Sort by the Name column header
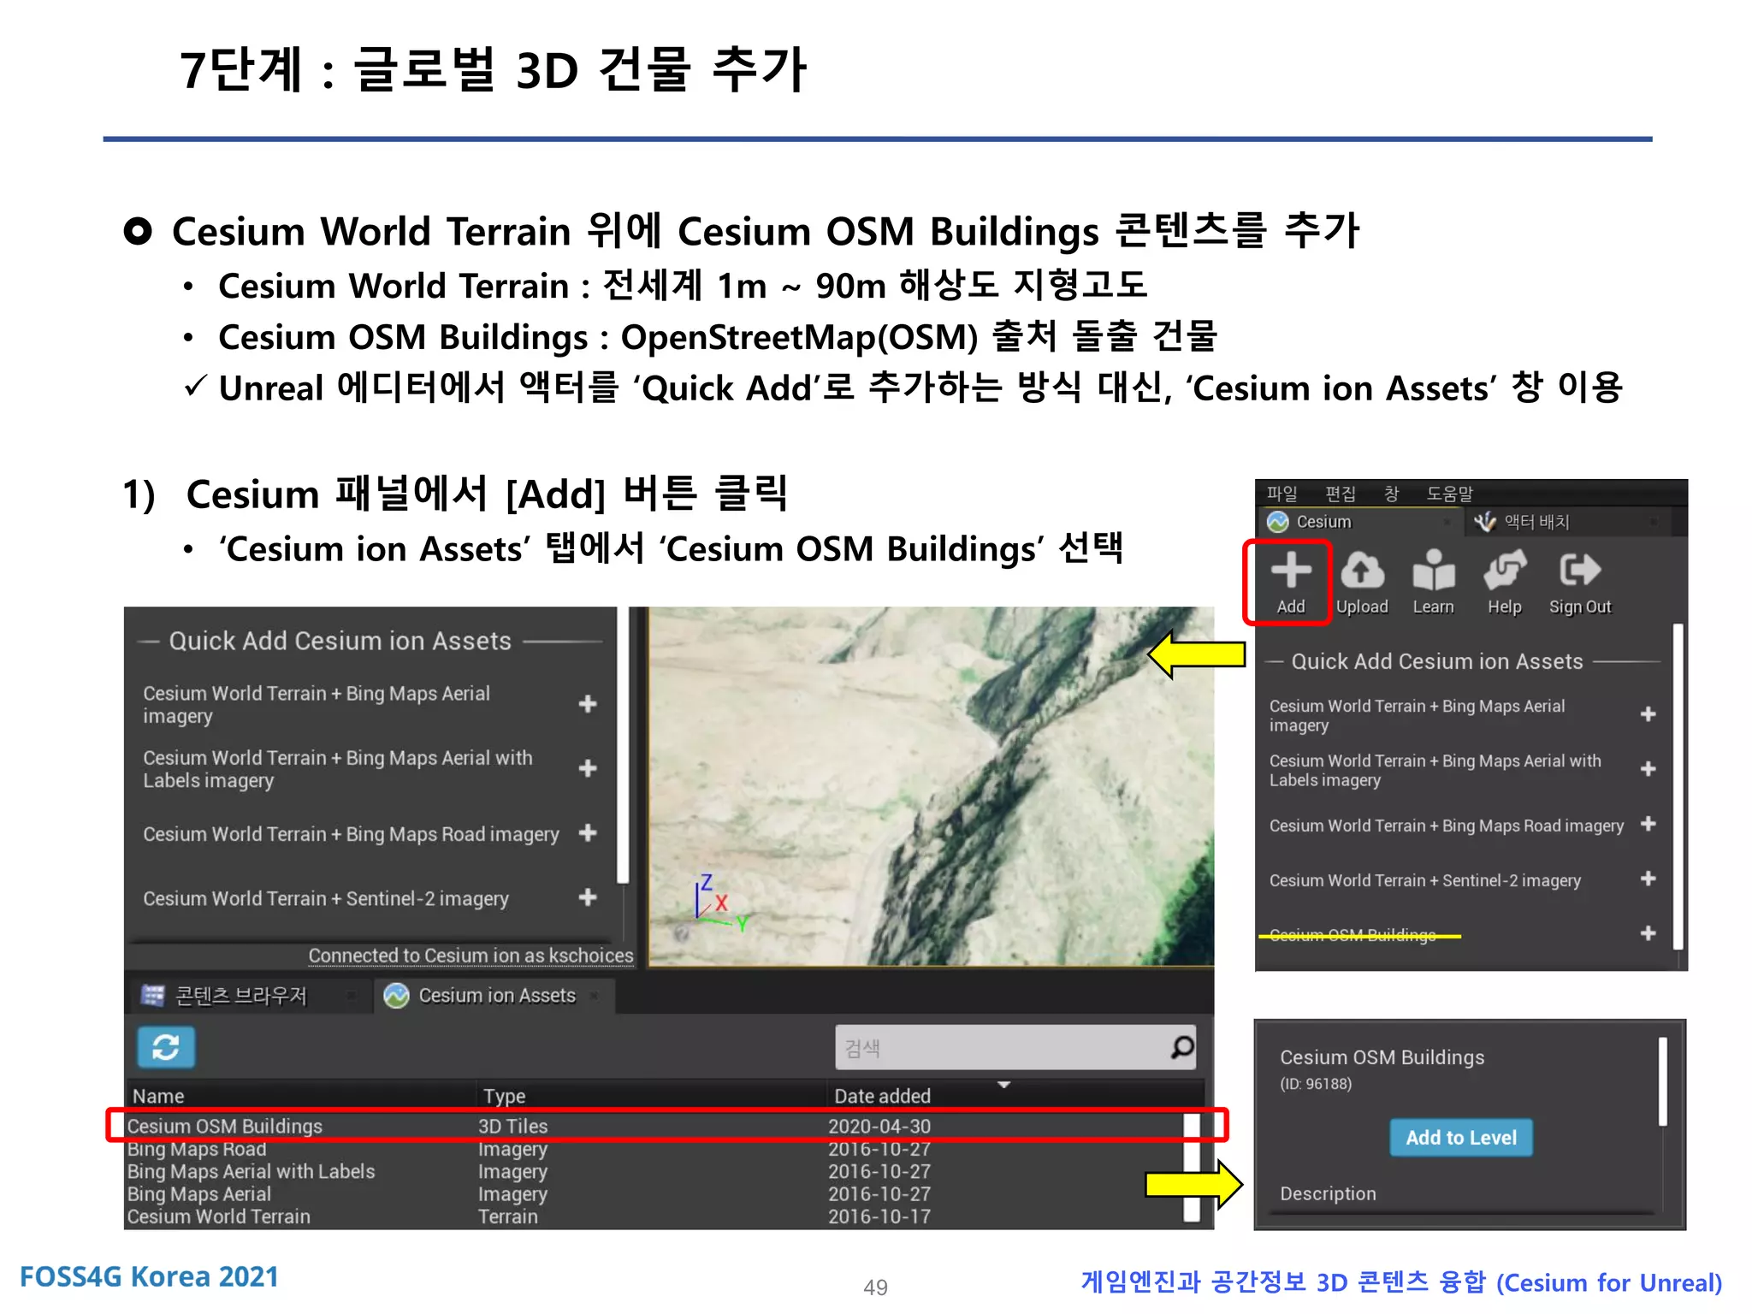The width and height of the screenshot is (1752, 1314). 301,1096
